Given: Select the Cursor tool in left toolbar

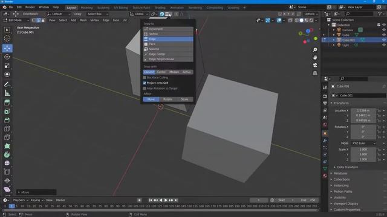Looking at the screenshot, I should [x=7, y=39].
